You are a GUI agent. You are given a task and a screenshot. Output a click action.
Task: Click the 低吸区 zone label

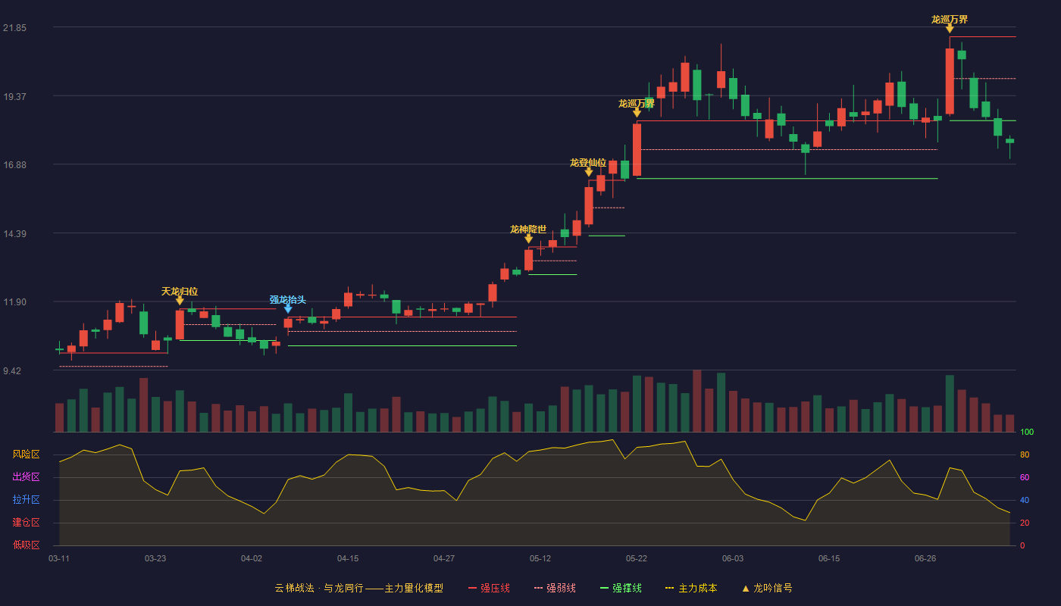[26, 545]
